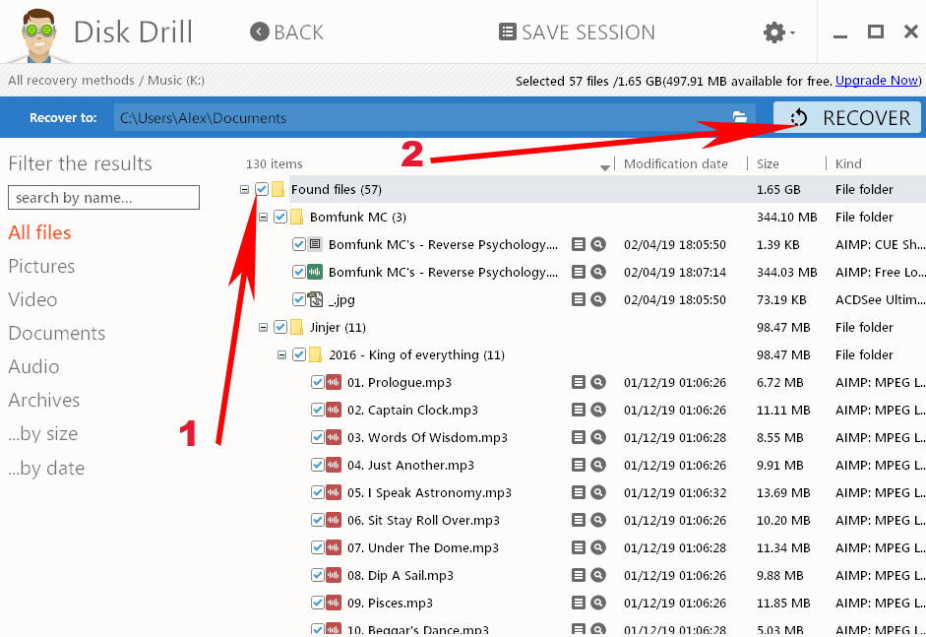Image resolution: width=926 pixels, height=637 pixels.
Task: Open file info icon for 08. Dip A Sail.mp3
Action: tap(579, 575)
